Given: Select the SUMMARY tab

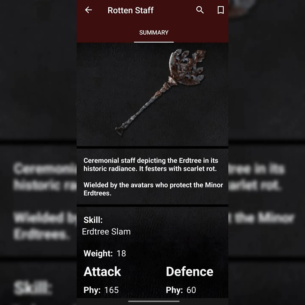Looking at the screenshot, I should [x=154, y=32].
